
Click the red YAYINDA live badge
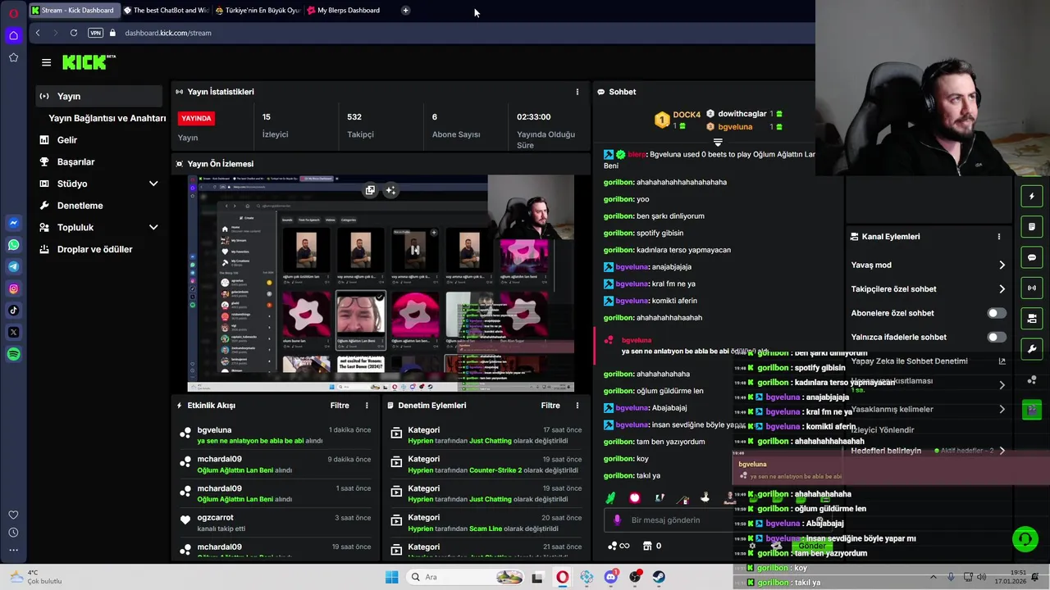[x=196, y=118]
